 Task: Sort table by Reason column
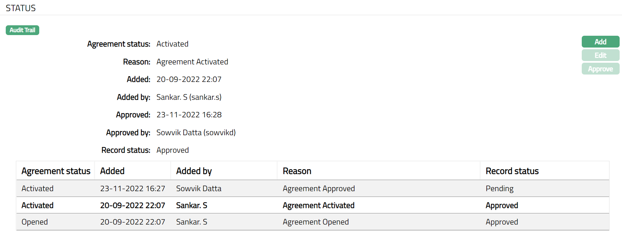pos(297,171)
